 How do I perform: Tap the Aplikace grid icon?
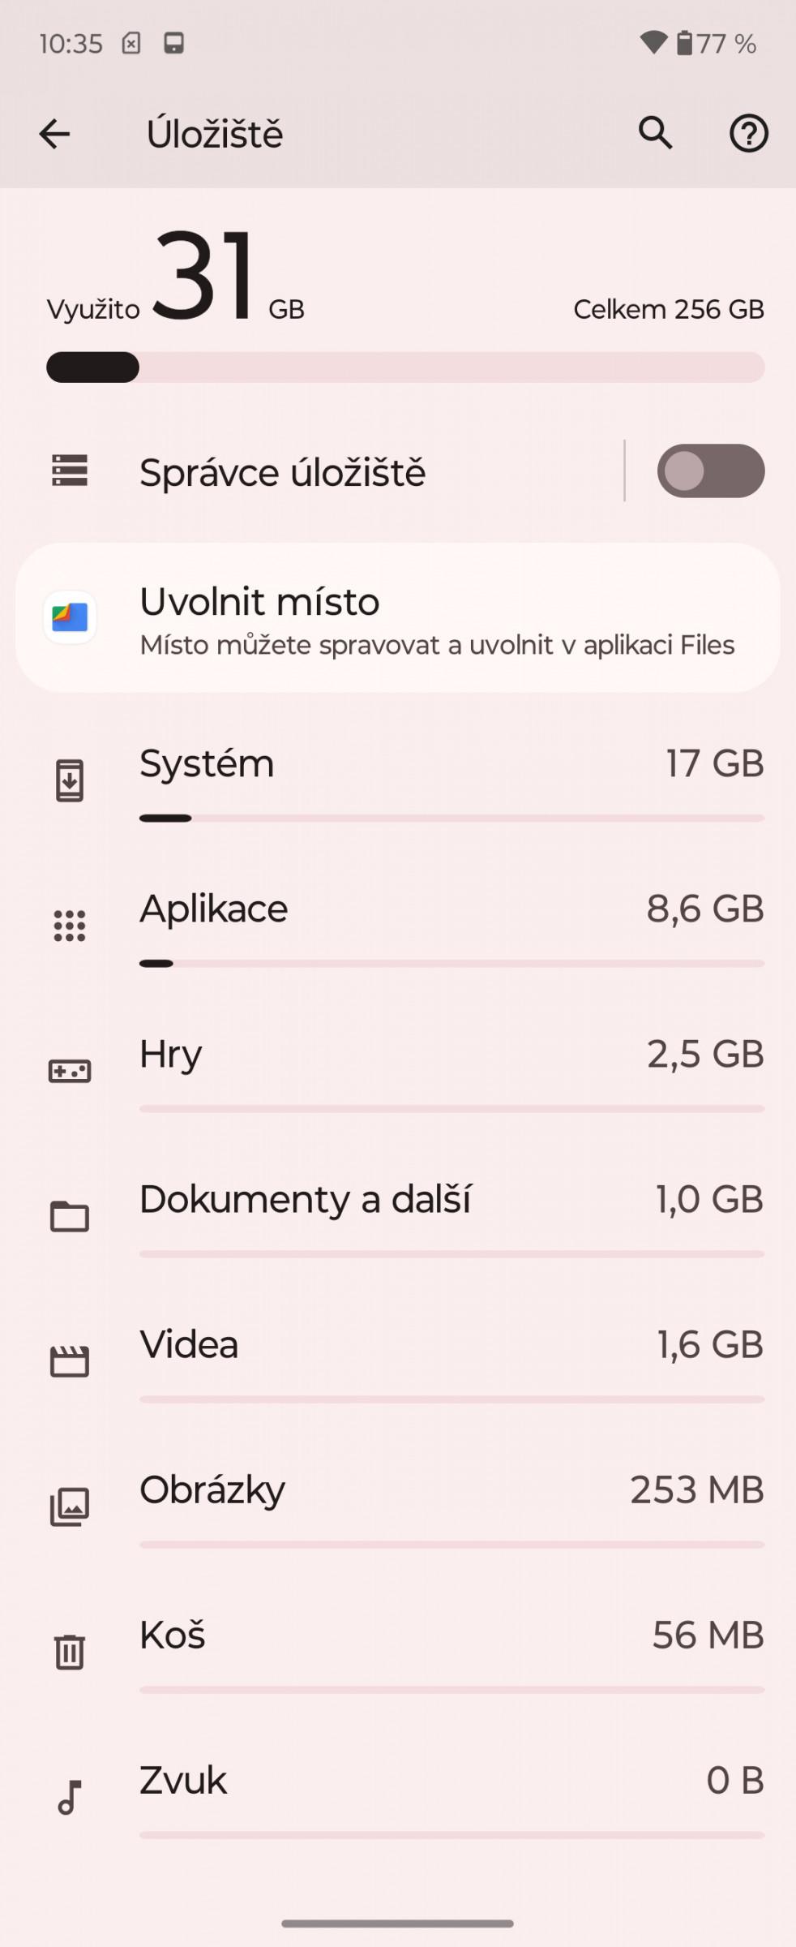coord(70,926)
